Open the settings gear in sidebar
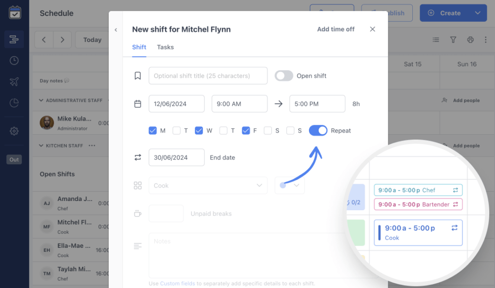This screenshot has width=495, height=288. [14, 131]
